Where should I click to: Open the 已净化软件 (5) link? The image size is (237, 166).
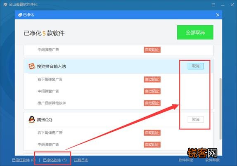(x=55, y=160)
